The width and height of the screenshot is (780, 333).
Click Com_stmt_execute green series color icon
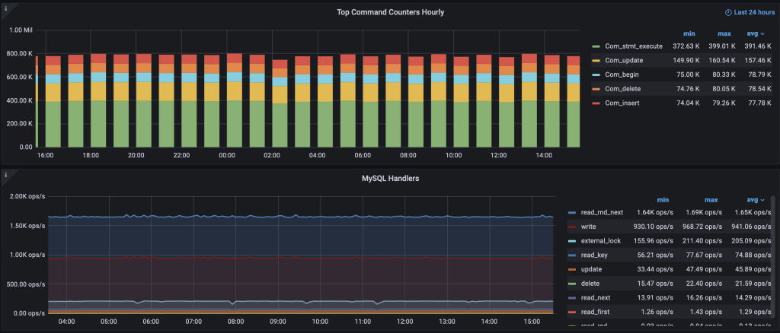click(596, 46)
